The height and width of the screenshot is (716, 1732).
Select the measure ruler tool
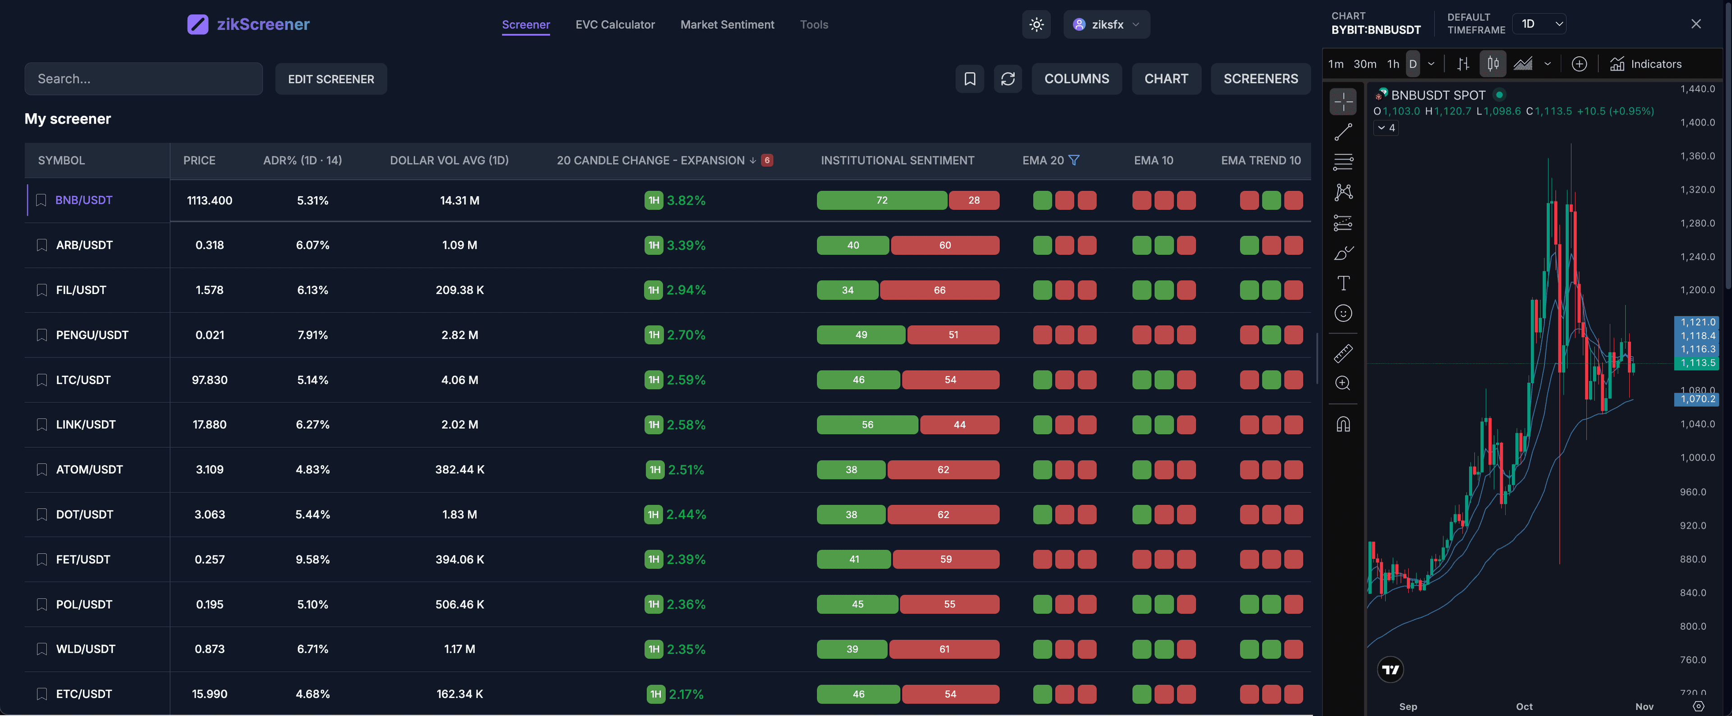[1343, 353]
